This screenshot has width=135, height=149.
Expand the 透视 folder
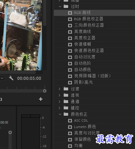(x=60, y=95)
